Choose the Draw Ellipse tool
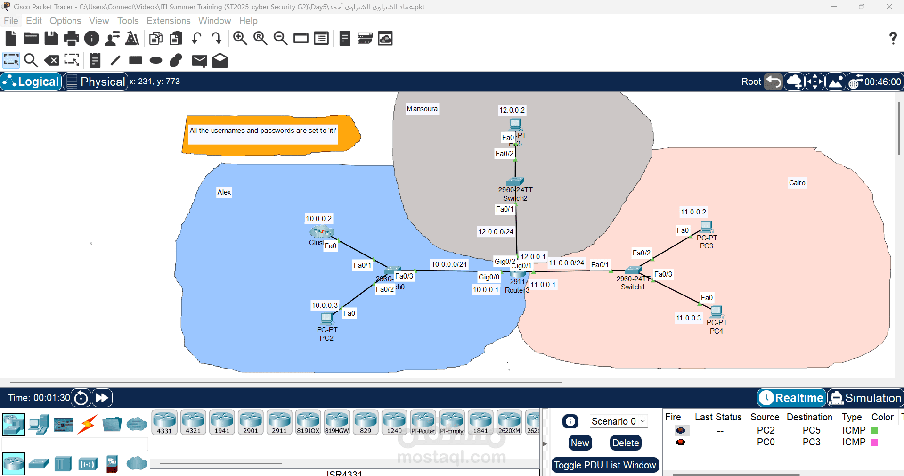904x476 pixels. pos(156,60)
